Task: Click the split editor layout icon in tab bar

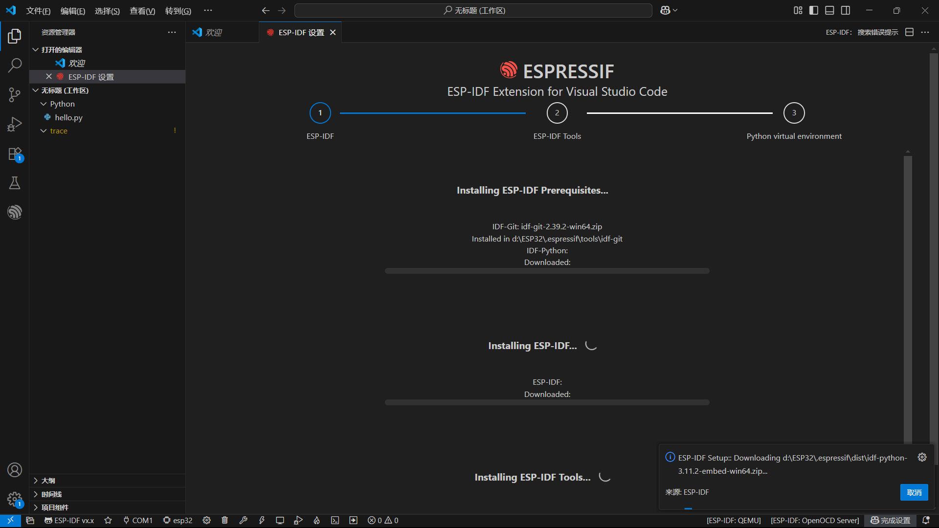Action: 910,32
